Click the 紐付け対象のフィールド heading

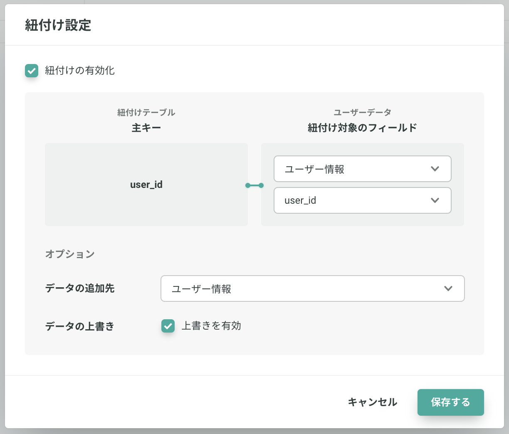(362, 128)
